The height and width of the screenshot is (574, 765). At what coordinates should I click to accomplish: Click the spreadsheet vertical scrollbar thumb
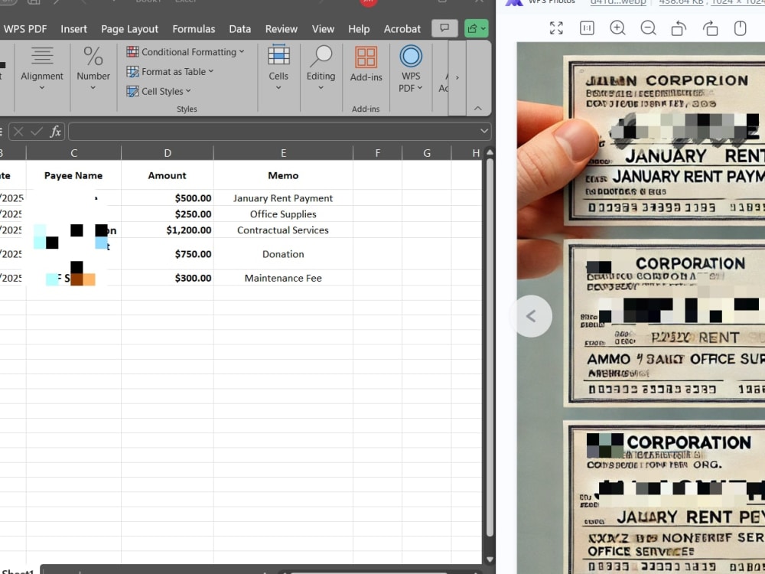click(490, 347)
